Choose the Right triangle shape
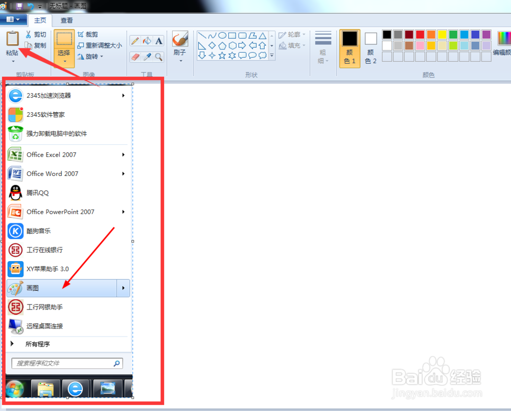 pyautogui.click(x=202, y=45)
